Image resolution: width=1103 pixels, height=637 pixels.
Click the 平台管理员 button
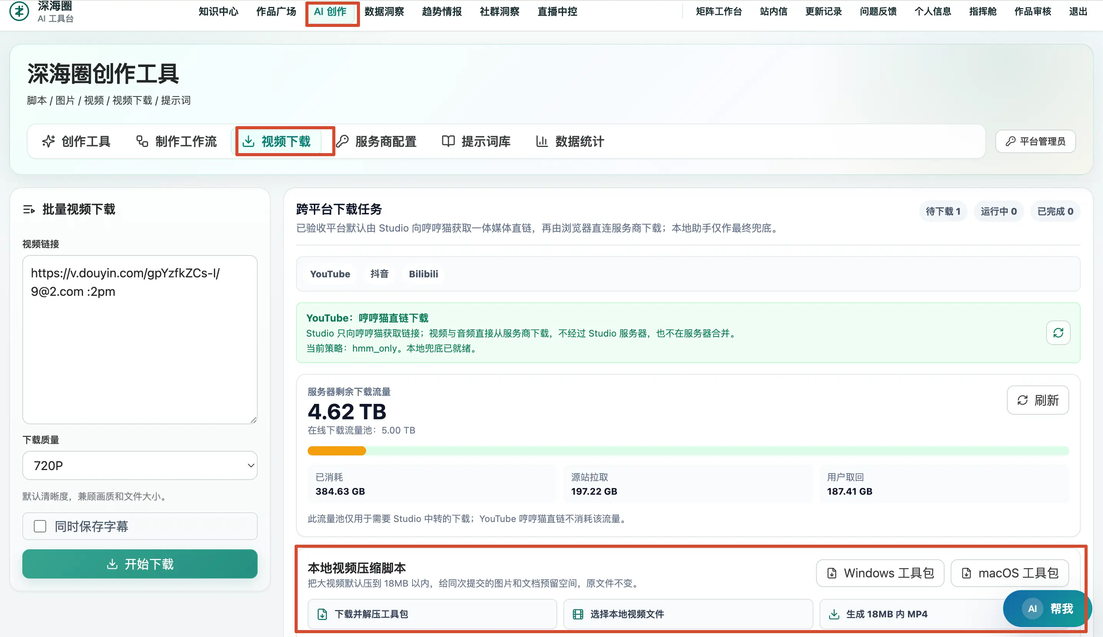point(1035,141)
